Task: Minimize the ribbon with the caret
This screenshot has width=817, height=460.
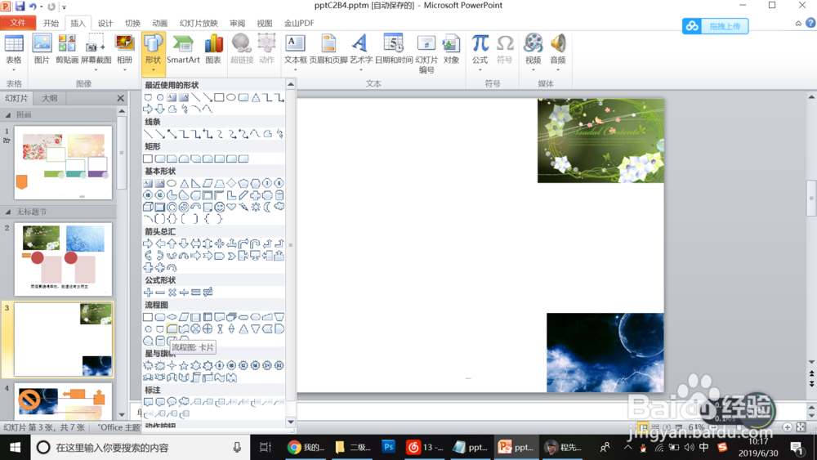Action: coord(797,23)
